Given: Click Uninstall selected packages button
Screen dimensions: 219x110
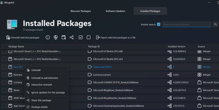Looking at the screenshot, I should [23, 38].
